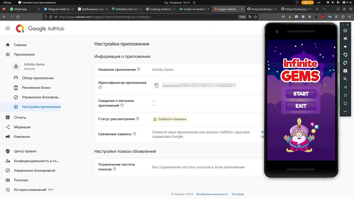354x199 pixels.
Task: Switch to Требования к тари tab
Action: [92, 9]
